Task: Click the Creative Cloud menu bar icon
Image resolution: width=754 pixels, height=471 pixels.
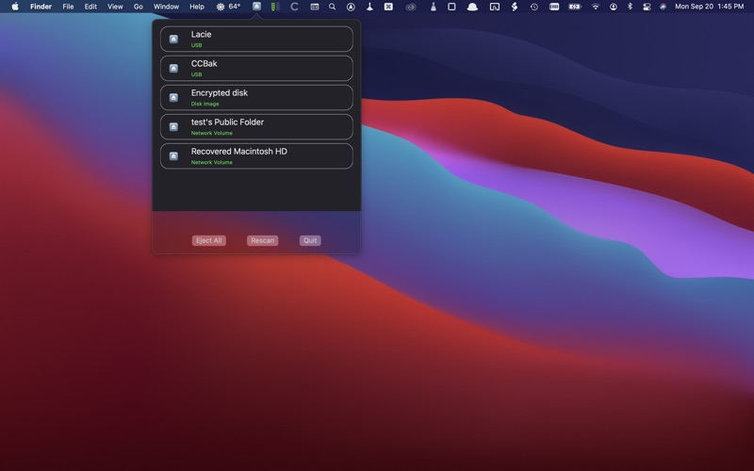Action: [x=411, y=7]
